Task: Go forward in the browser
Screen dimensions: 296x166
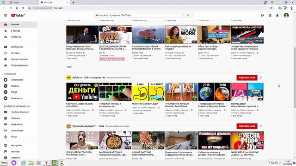Action: pos(11,8)
